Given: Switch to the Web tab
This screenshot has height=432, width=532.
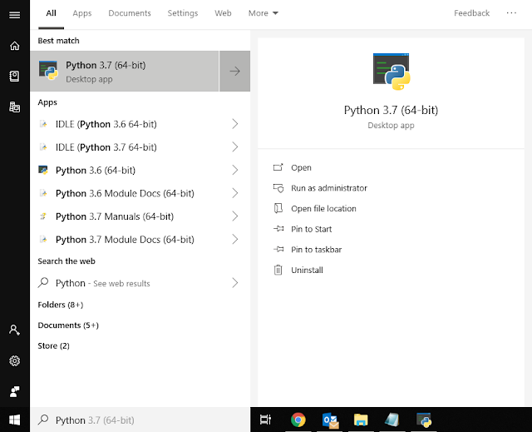Looking at the screenshot, I should tap(223, 13).
